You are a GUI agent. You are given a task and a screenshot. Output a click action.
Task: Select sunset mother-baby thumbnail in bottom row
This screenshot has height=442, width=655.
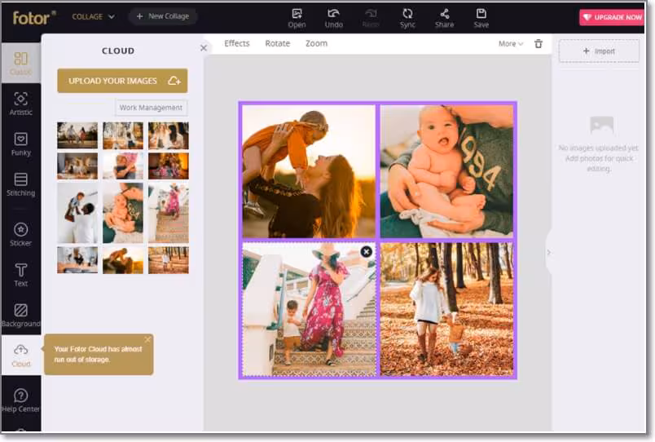(x=123, y=260)
